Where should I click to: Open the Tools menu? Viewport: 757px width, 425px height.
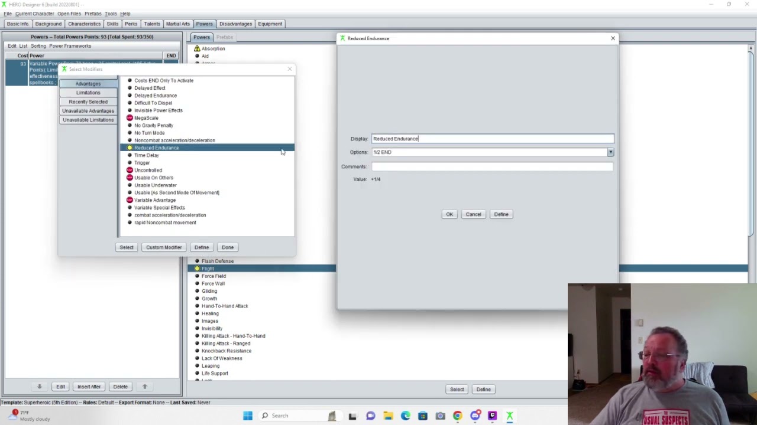click(111, 14)
